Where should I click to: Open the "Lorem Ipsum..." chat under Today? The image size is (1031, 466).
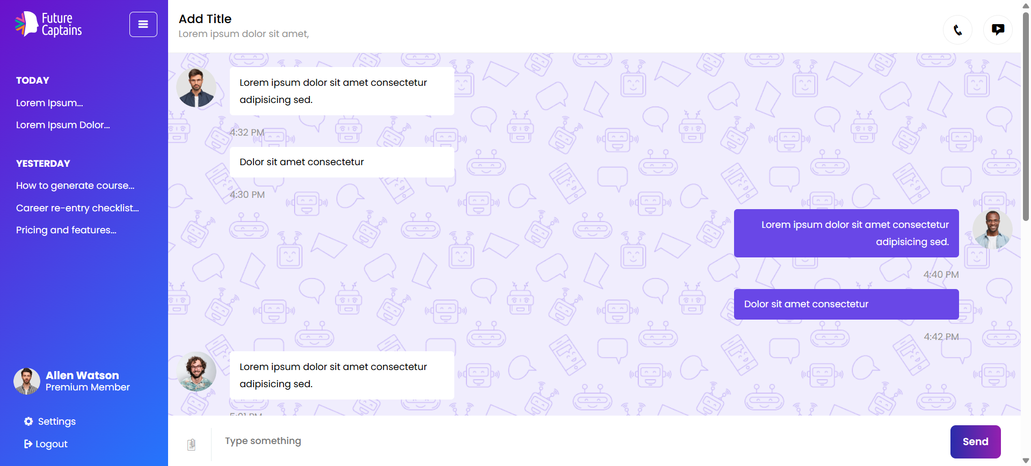[x=49, y=103]
